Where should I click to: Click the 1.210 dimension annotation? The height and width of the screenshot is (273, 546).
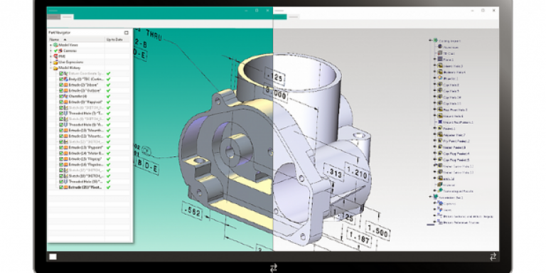click(x=357, y=172)
